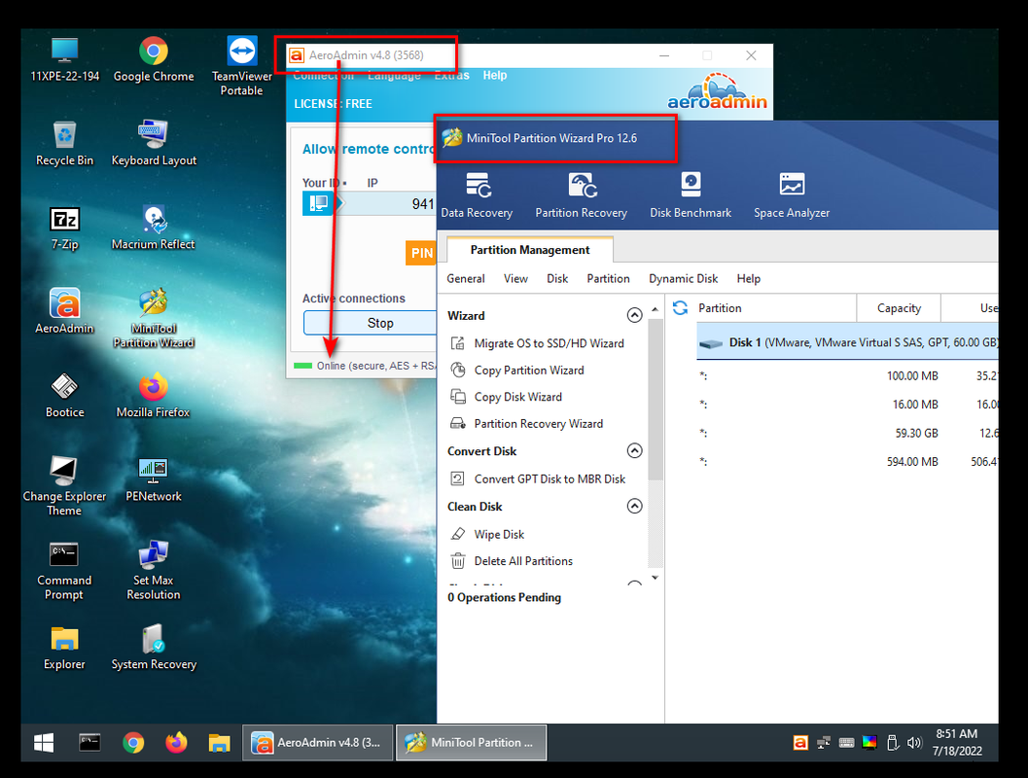Collapse the Wizard section
This screenshot has height=778, width=1028.
[634, 315]
